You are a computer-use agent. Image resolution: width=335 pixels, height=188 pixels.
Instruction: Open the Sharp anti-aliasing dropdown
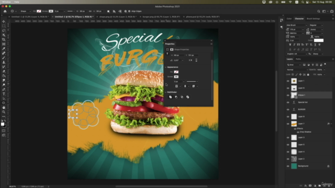pos(318,54)
